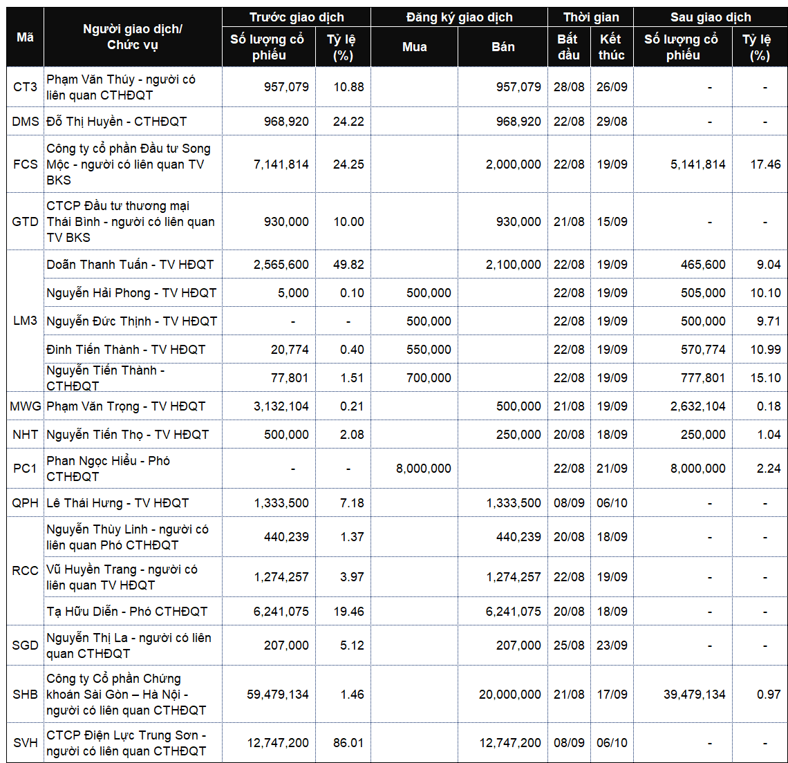The height and width of the screenshot is (763, 788).
Task: Click stock code CT3 cell
Action: (25, 87)
